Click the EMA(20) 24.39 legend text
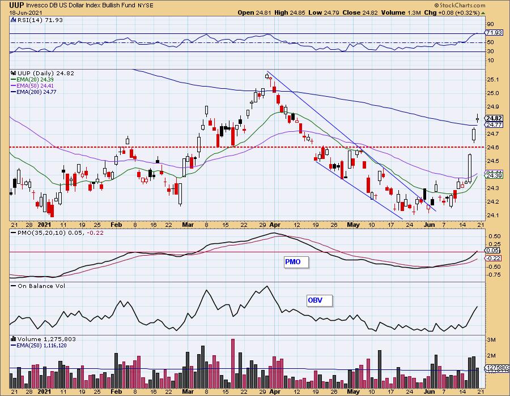 point(35,80)
